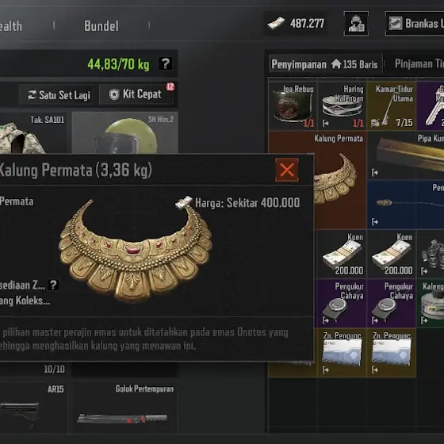This screenshot has width=444, height=444.
Task: Click the cash balance 487.277 icon
Action: pyautogui.click(x=277, y=24)
